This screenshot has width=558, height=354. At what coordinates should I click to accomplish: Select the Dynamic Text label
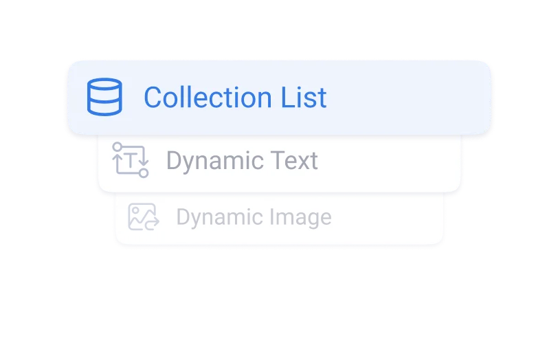(x=242, y=161)
